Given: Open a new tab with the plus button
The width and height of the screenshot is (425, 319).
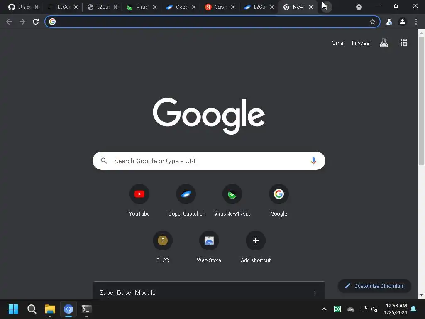Looking at the screenshot, I should [326, 7].
